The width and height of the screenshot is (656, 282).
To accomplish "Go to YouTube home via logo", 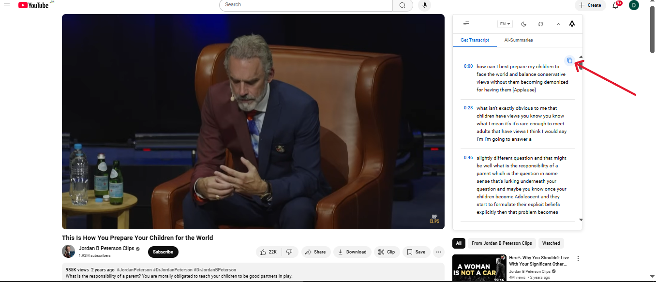I will [x=33, y=5].
